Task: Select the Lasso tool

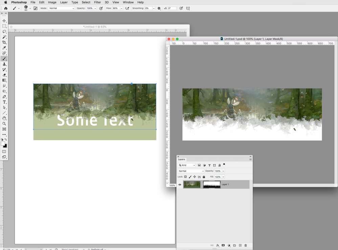Action: point(4,32)
